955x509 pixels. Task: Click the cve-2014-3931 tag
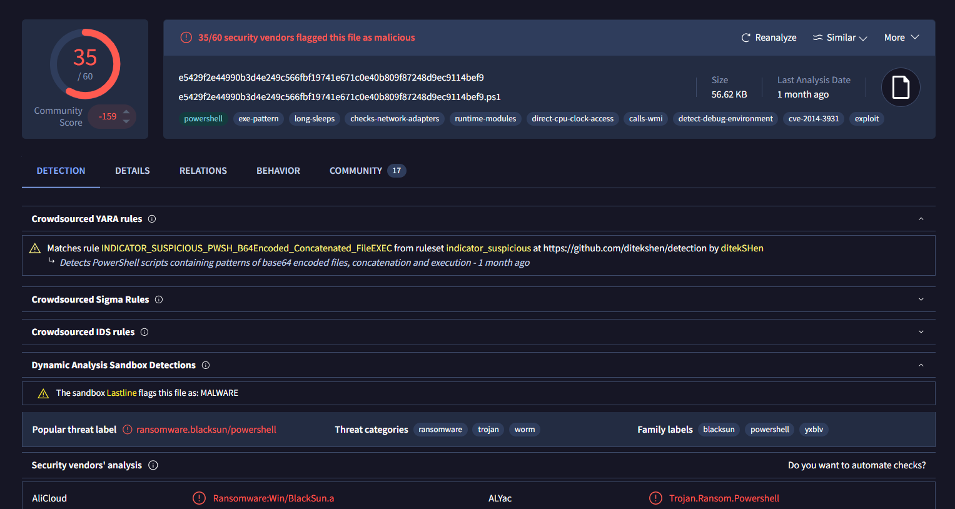pyautogui.click(x=813, y=119)
